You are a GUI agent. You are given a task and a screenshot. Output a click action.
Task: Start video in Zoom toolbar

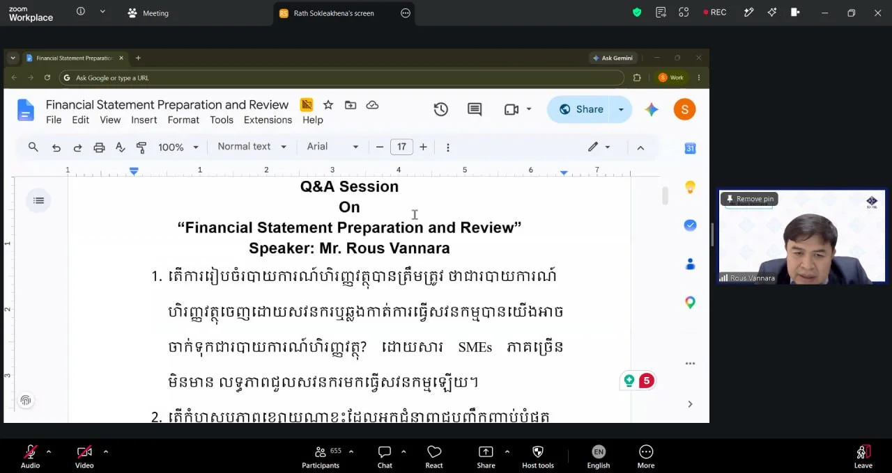84,456
